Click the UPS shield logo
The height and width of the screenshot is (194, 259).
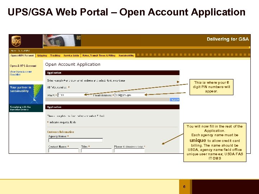coord(16,41)
